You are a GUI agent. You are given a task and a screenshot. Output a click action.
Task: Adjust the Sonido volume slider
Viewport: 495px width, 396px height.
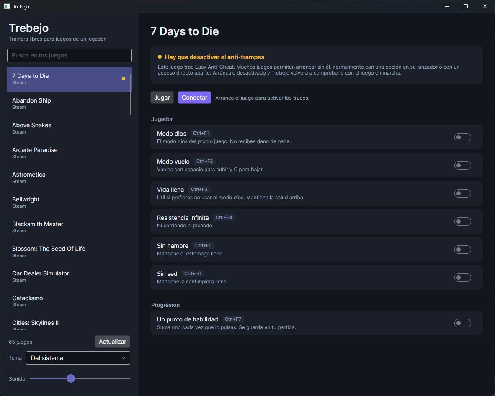71,378
